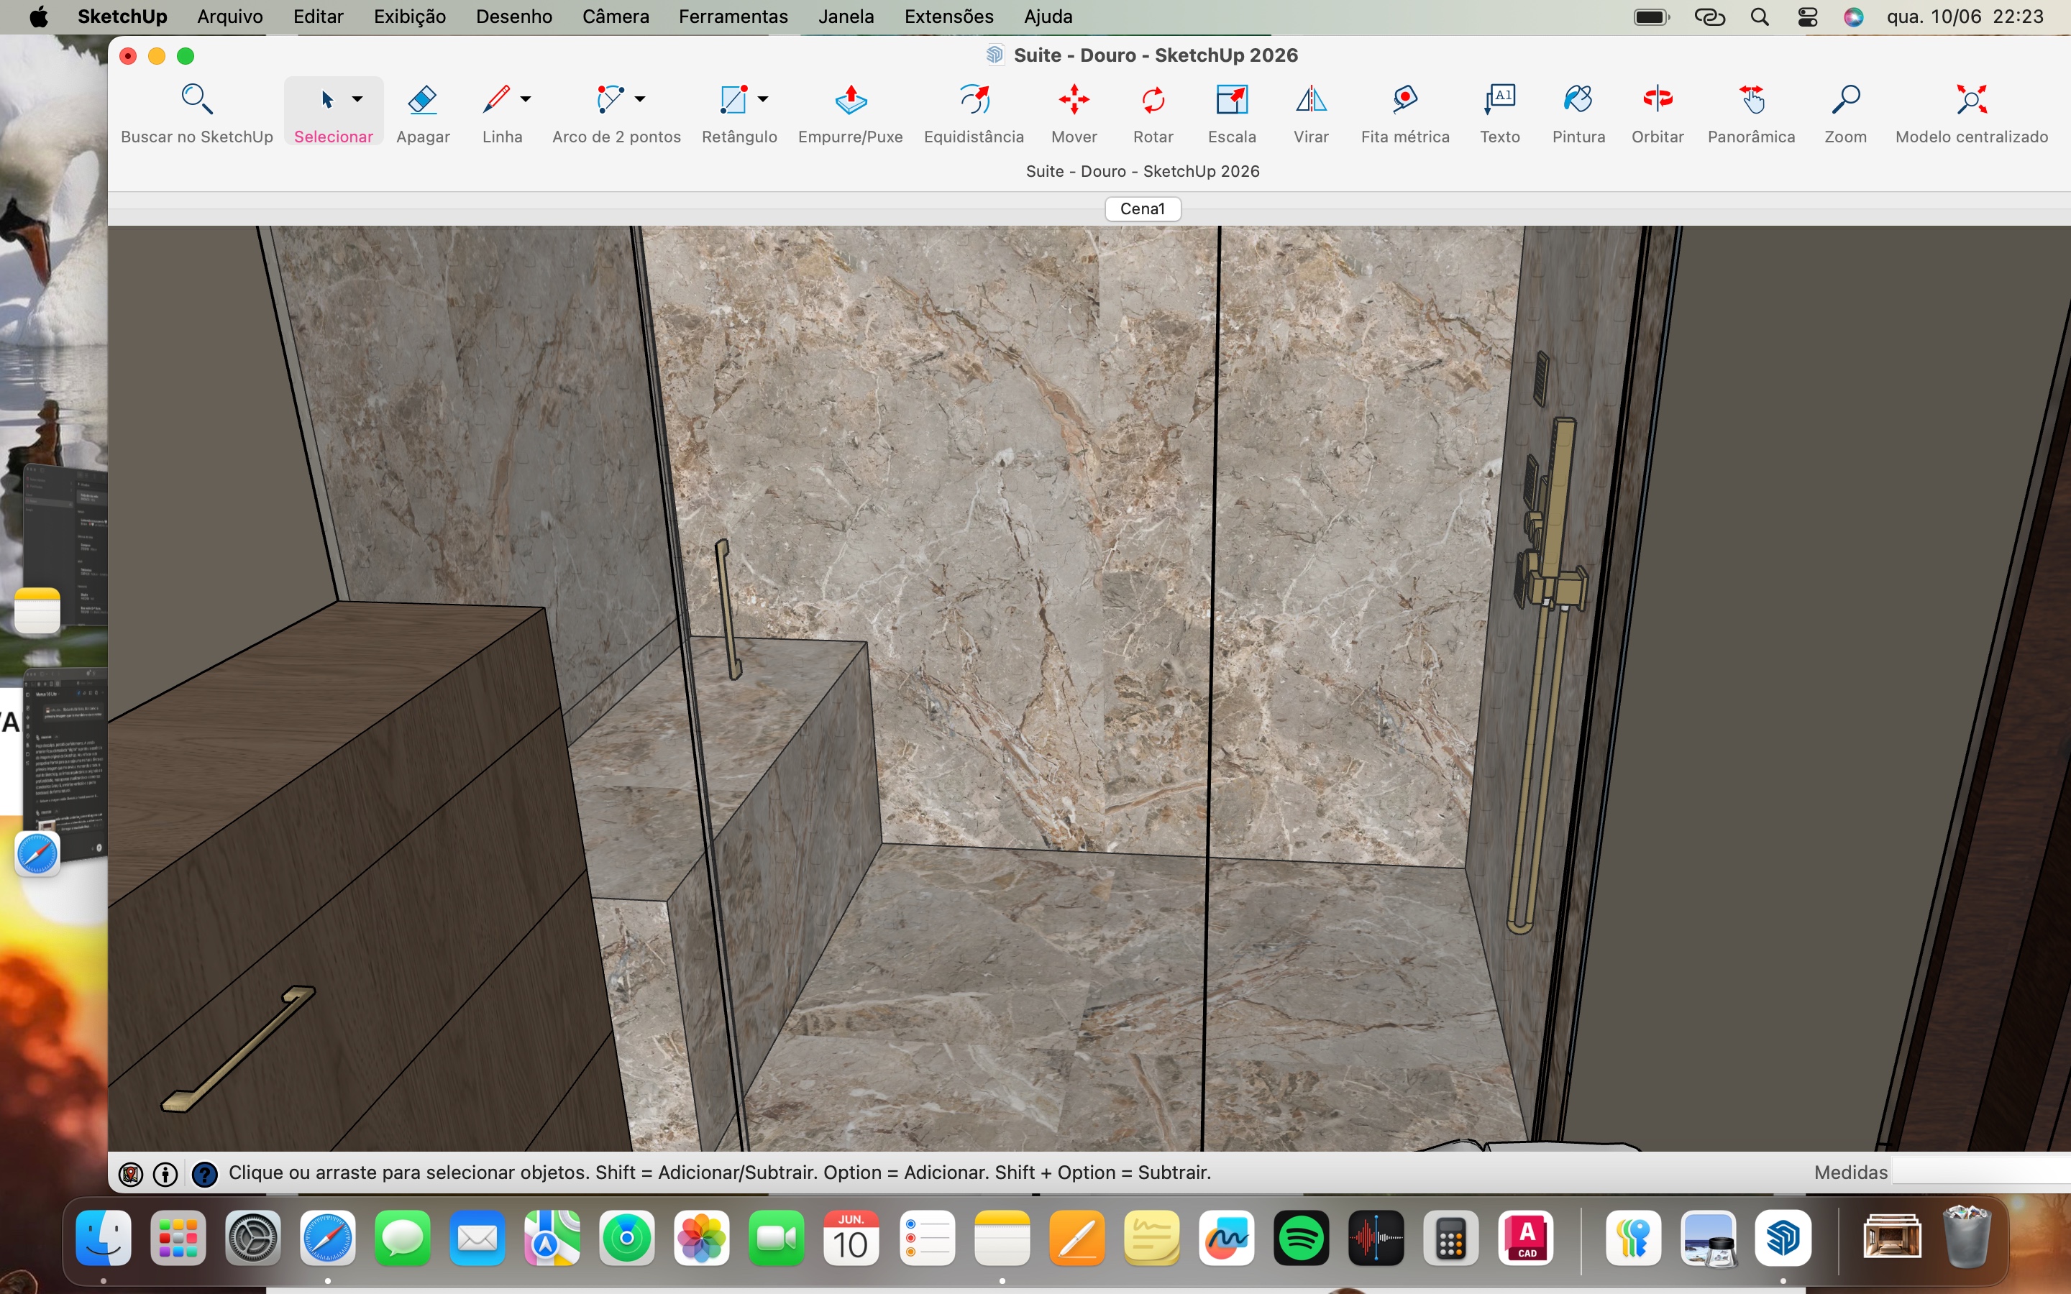
Task: Open Spotlight search in menu bar
Action: click(x=1760, y=17)
